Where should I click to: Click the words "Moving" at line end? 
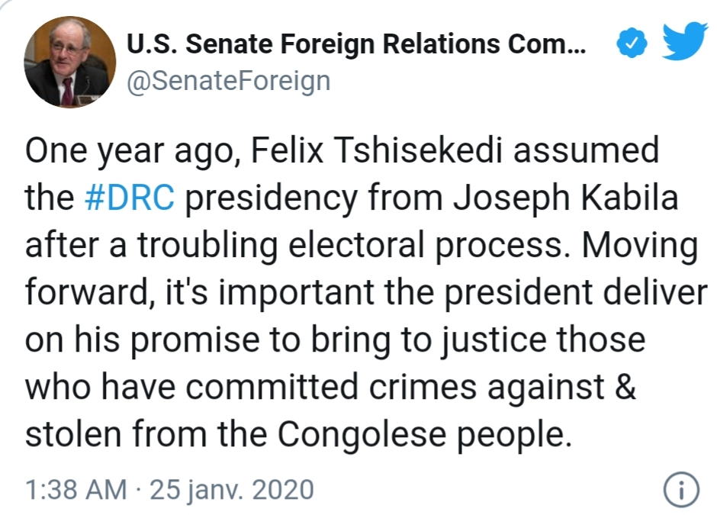click(x=640, y=246)
